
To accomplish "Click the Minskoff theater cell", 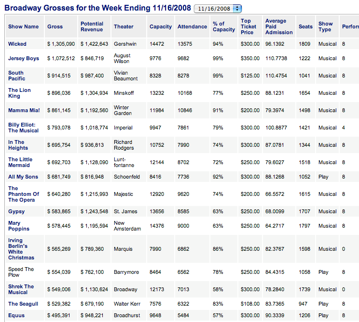I will [124, 93].
